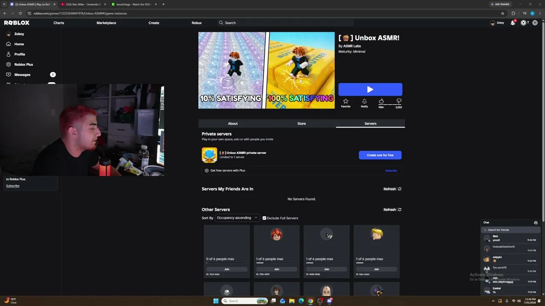Refresh the Other Servers list
The width and height of the screenshot is (545, 306).
pyautogui.click(x=393, y=210)
